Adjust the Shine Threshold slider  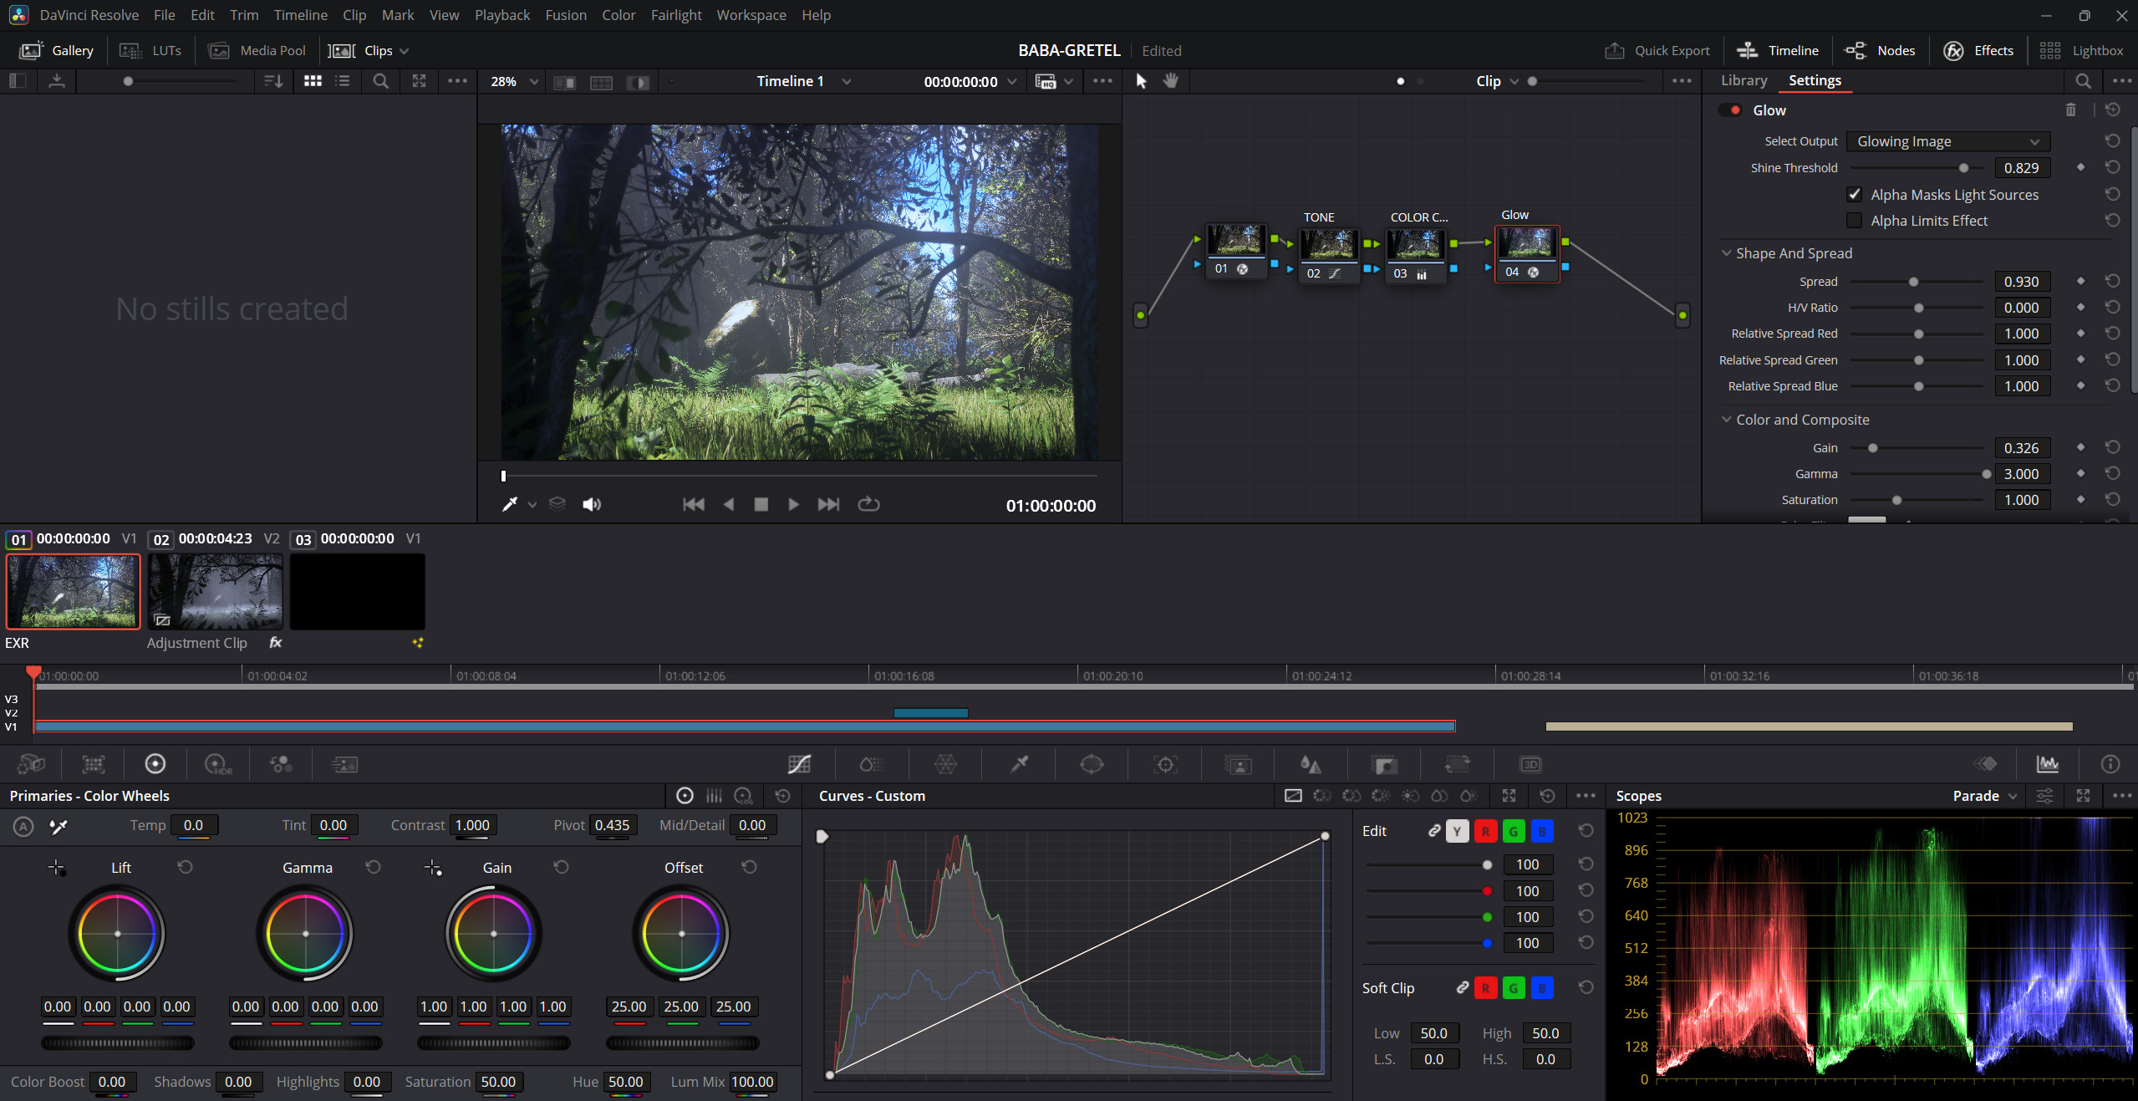point(1962,168)
